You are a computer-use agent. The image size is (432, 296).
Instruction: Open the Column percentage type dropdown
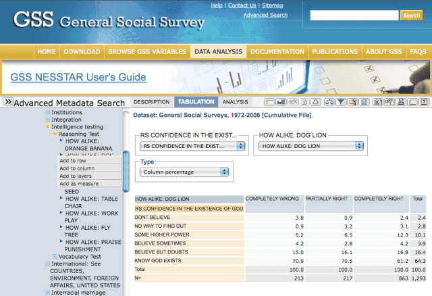tap(184, 172)
